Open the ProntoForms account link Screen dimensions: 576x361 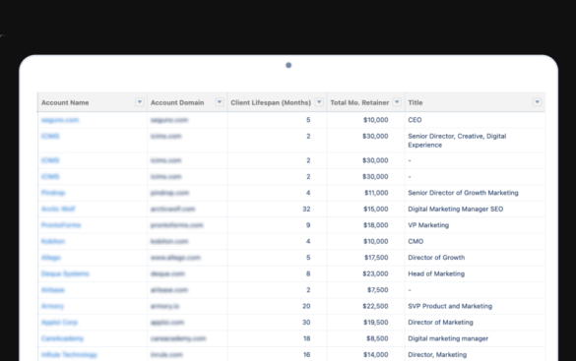[x=61, y=225]
